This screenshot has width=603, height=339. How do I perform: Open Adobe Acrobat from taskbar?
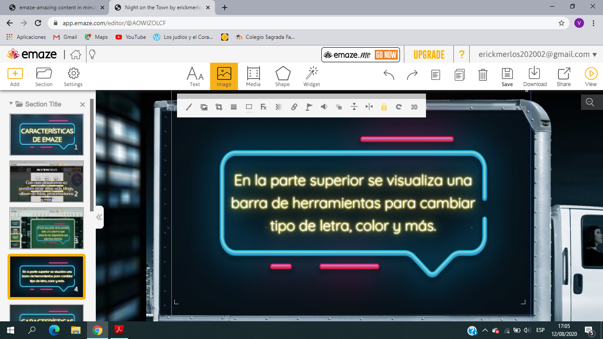coord(119,330)
